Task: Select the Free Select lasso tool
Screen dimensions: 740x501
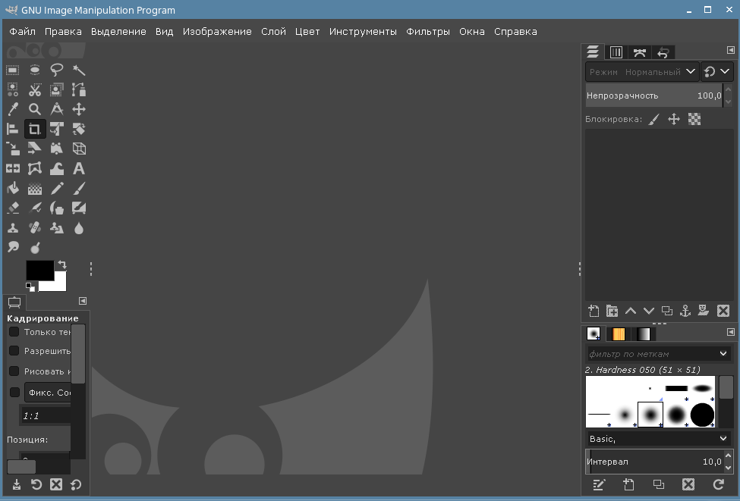Action: point(57,70)
